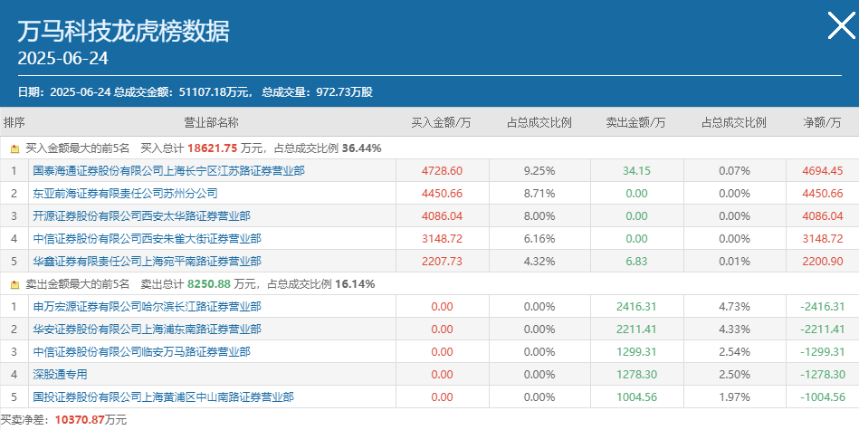
Task: Click the 净额/万 column header
Action: pos(822,122)
